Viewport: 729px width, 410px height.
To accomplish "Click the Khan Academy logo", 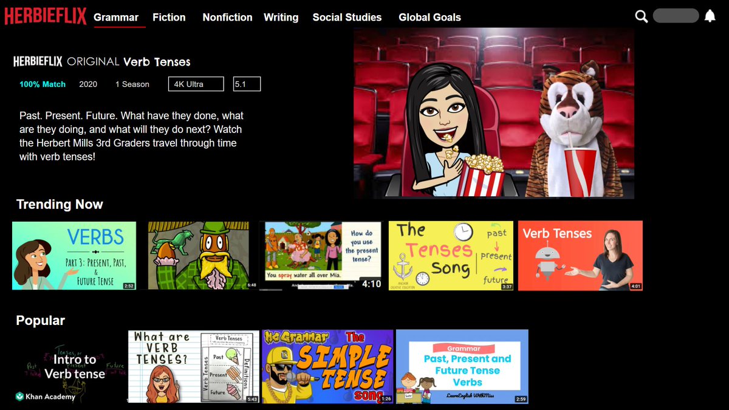I will coord(46,397).
